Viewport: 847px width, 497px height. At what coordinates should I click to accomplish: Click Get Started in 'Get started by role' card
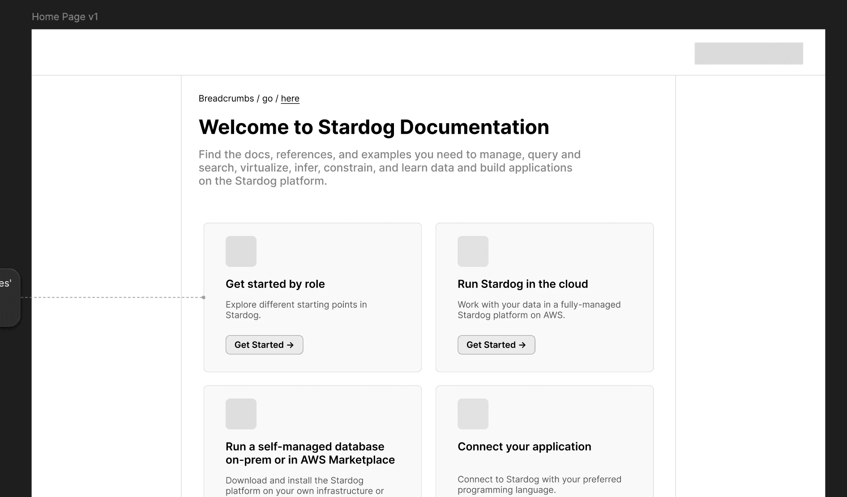[264, 345]
